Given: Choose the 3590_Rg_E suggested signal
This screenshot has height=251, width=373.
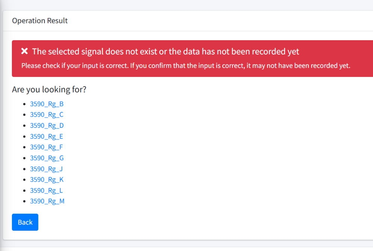Looking at the screenshot, I should [46, 136].
